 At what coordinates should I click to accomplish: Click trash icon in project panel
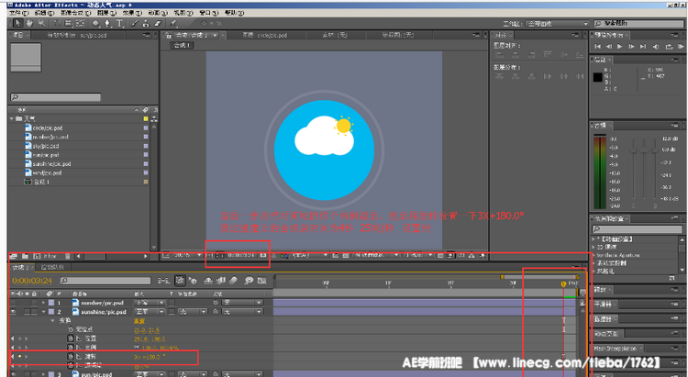coord(67,256)
